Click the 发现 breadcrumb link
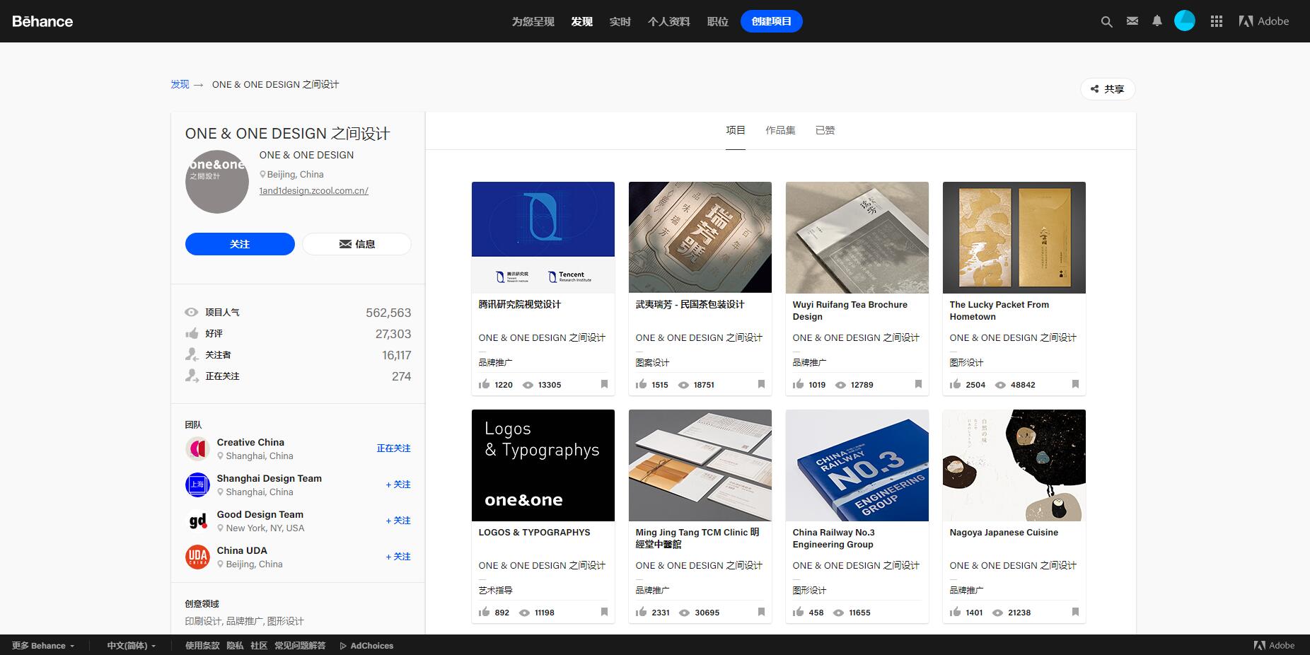The height and width of the screenshot is (655, 1310). click(180, 84)
